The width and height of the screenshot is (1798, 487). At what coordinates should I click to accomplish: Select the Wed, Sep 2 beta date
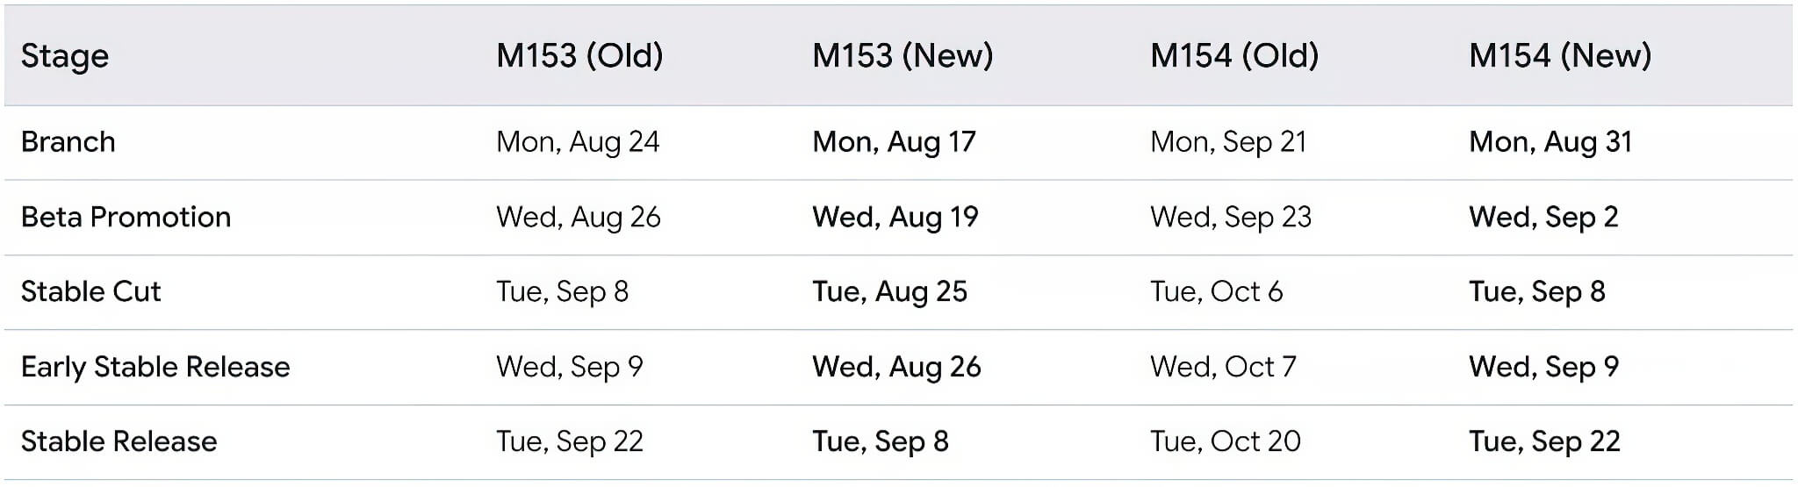tap(1543, 217)
